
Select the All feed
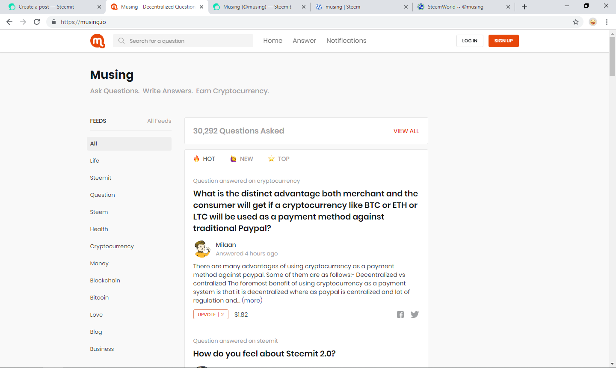click(x=129, y=144)
